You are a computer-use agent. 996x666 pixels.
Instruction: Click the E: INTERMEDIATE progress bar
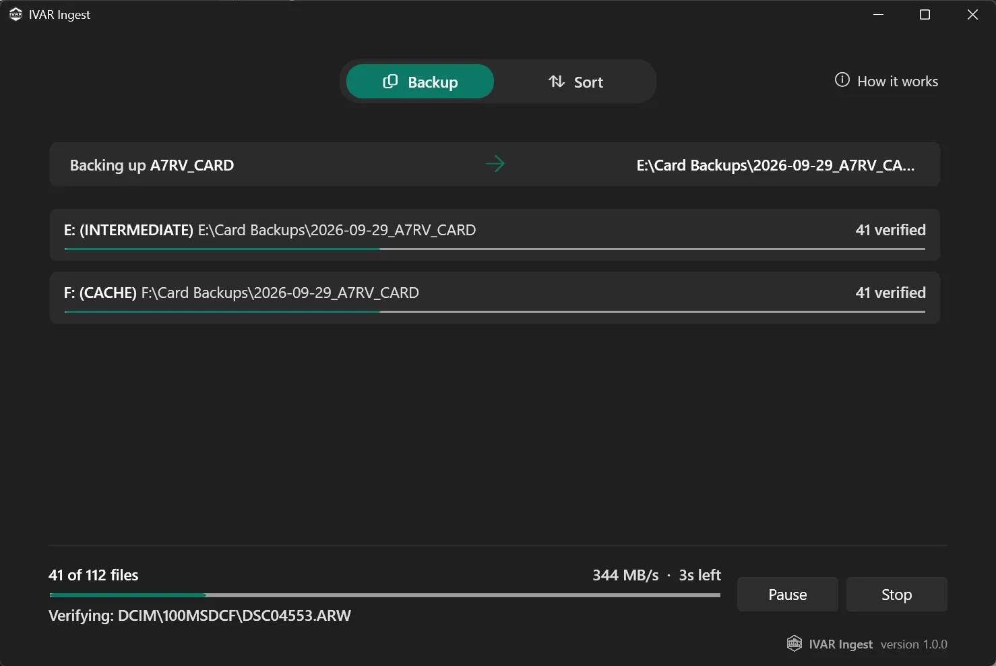point(495,249)
